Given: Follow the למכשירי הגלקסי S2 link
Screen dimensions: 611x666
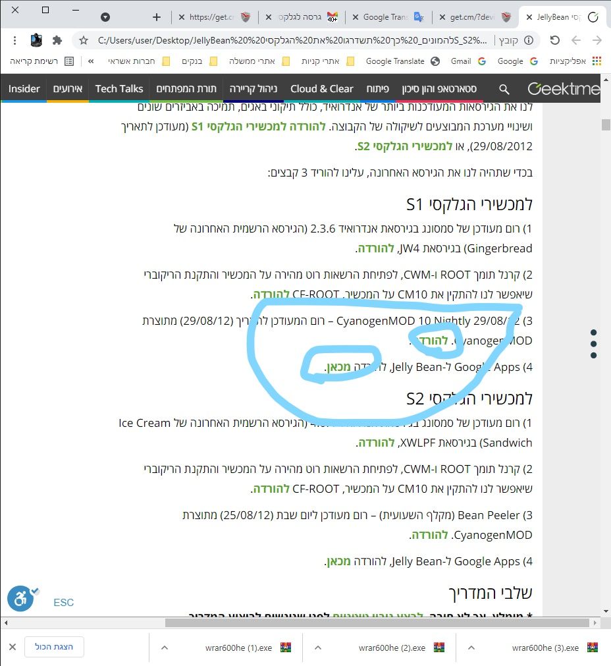Looking at the screenshot, I should (x=405, y=146).
